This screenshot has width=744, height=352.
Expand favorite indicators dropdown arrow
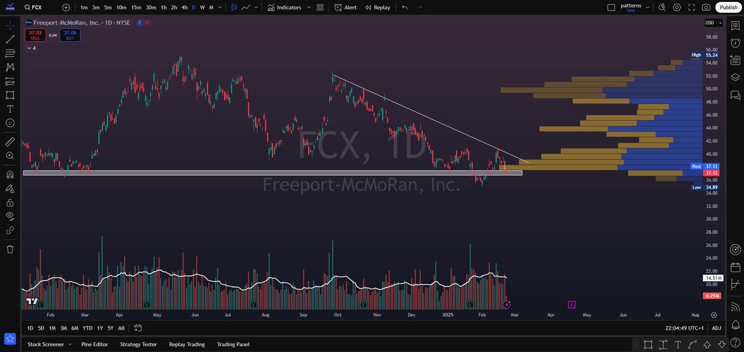[308, 7]
